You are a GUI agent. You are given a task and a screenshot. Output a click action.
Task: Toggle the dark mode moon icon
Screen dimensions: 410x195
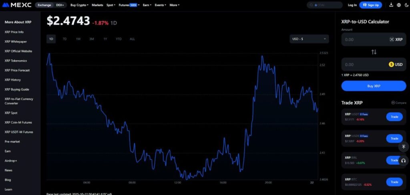tap(406, 5)
